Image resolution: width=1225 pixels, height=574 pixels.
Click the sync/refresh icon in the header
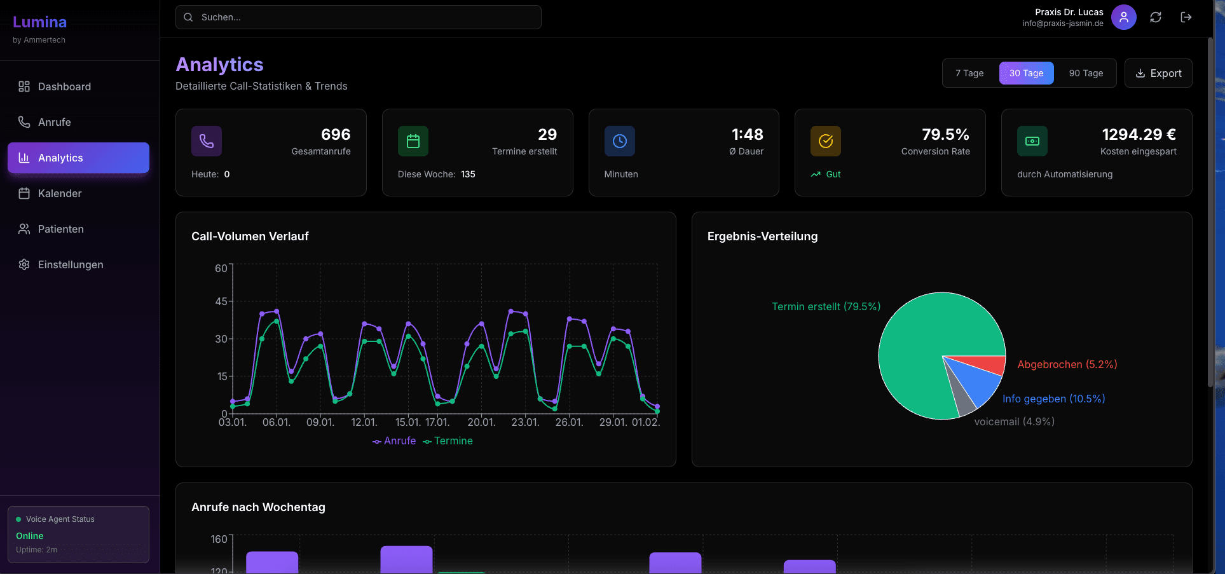(x=1156, y=17)
